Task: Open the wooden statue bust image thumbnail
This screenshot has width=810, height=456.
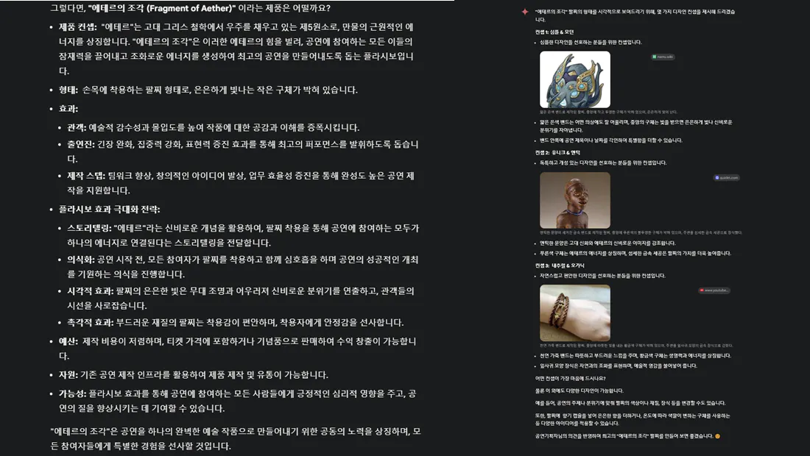Action: point(575,200)
